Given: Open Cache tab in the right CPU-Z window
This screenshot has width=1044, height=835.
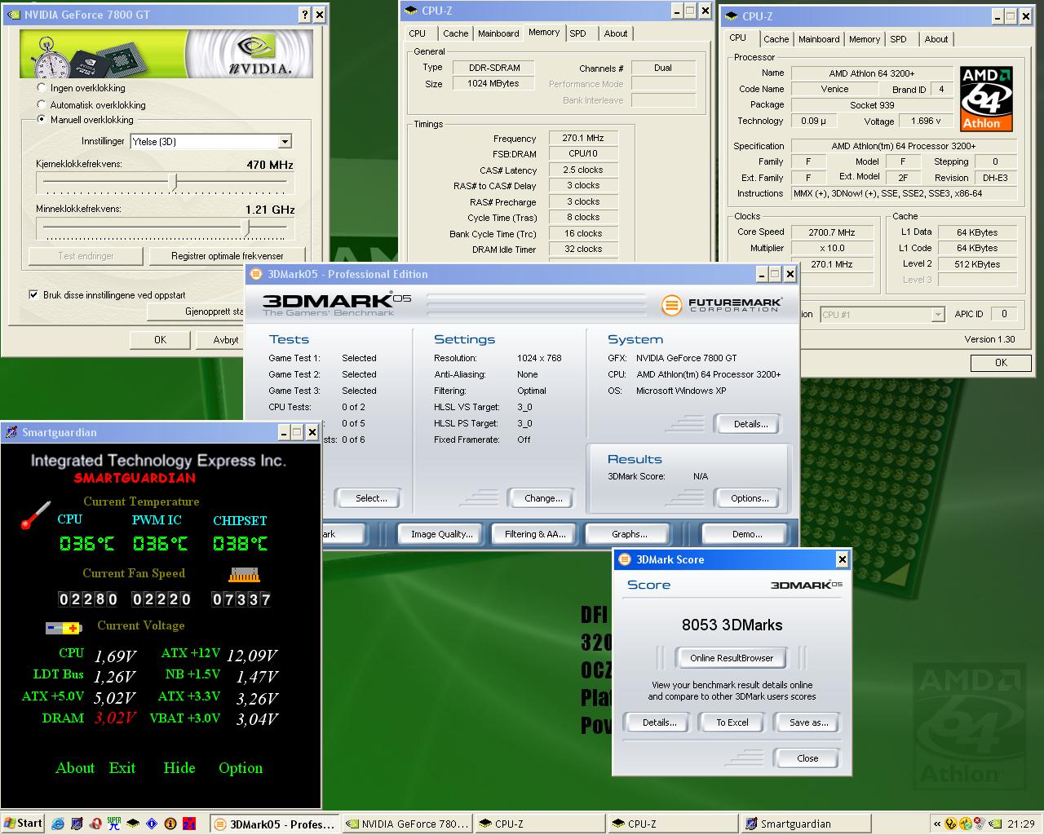Looking at the screenshot, I should pyautogui.click(x=776, y=39).
